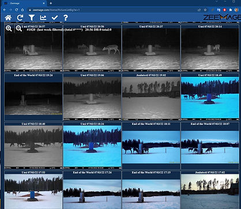This screenshot has width=241, height=209.
Task: Click the 'Uusi 07/03/22 17:53' caption
Action: coord(33,173)
